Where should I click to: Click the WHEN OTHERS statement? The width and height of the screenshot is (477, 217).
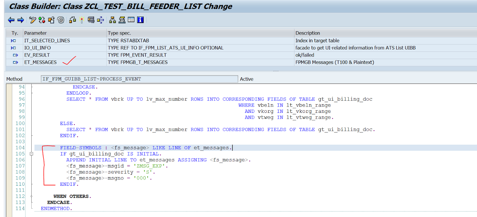pyautogui.click(x=72, y=196)
